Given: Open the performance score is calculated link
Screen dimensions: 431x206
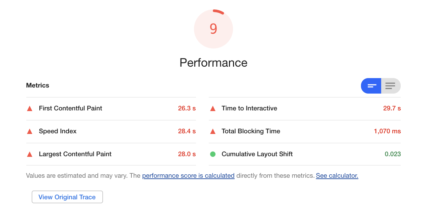Looking at the screenshot, I should click(188, 175).
